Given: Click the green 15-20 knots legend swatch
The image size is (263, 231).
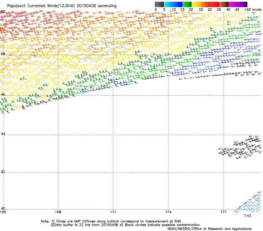Looking at the screenshot, I should point(187,4).
